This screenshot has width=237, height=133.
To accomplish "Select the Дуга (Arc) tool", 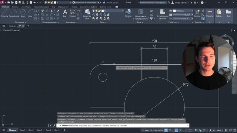I will [30, 13].
